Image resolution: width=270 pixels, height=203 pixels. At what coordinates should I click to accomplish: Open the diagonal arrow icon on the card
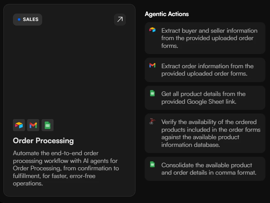pyautogui.click(x=120, y=19)
